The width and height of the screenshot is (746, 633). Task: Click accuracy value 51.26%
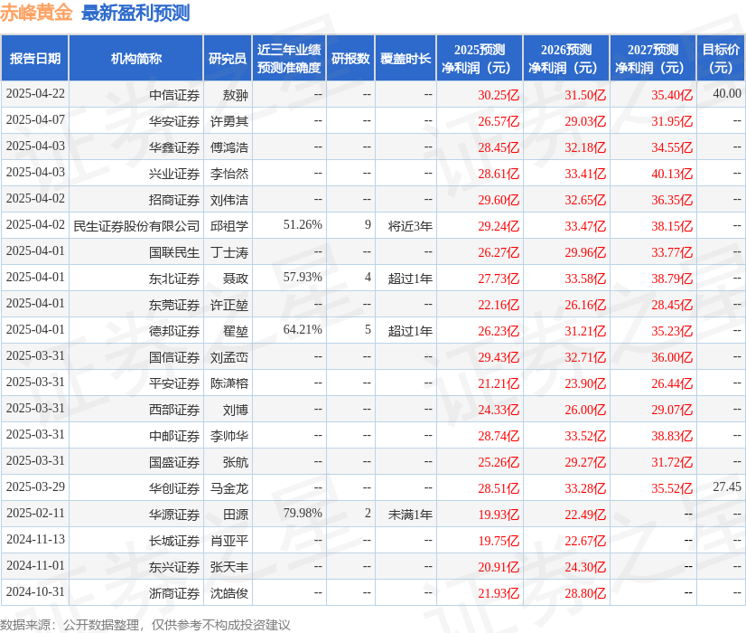(x=303, y=224)
